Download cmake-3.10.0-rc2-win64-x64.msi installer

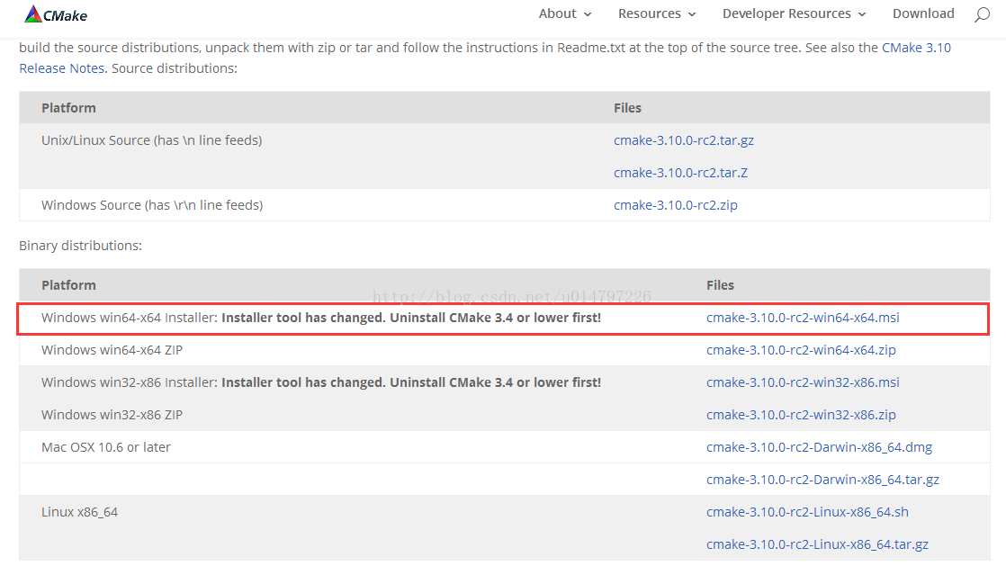[x=803, y=318]
